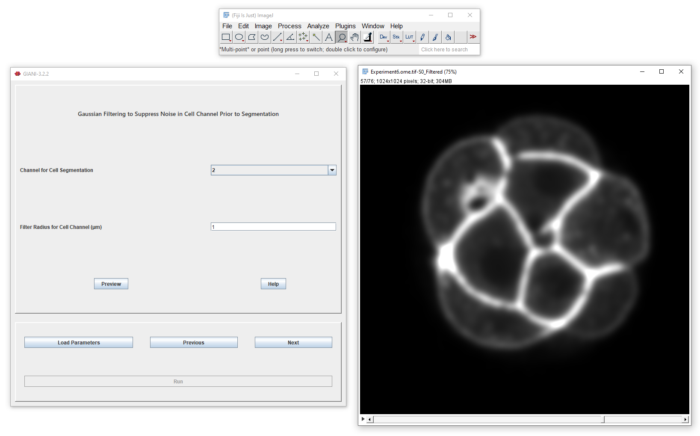Click right arrow of slice scrollbar
Image resolution: width=700 pixels, height=436 pixels.
686,419
